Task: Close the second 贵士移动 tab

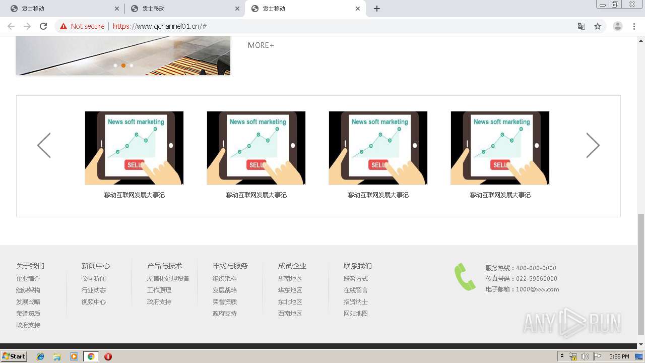Action: [237, 9]
